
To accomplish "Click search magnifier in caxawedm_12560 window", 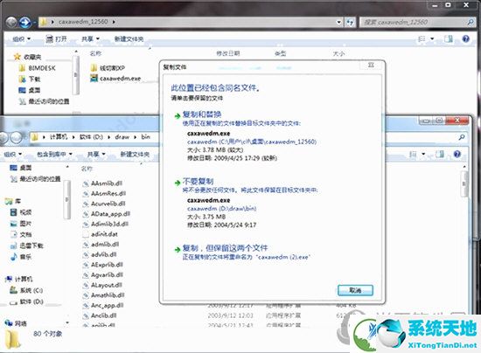I will [471, 22].
